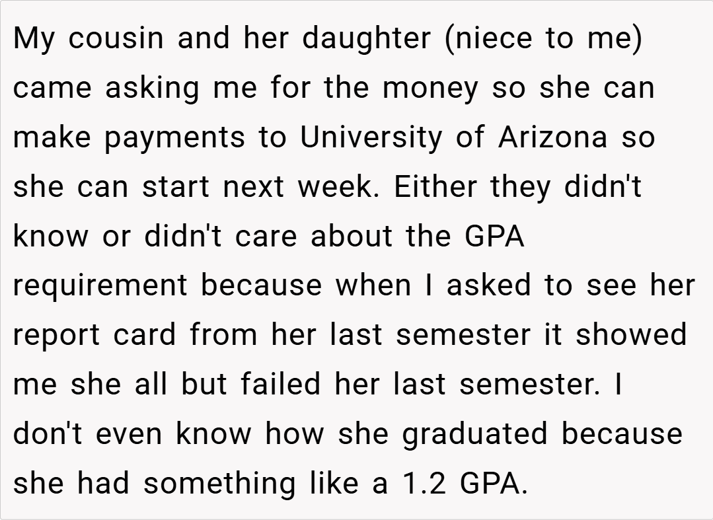Viewport: 713px width, 520px height.
Task: Click the phrase "next week"
Action: (x=301, y=187)
